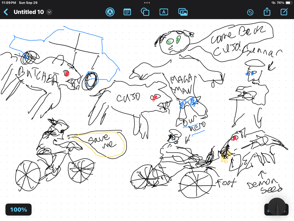Tap the battery indicator in status bar
The image size is (294, 221).
pos(288,3)
